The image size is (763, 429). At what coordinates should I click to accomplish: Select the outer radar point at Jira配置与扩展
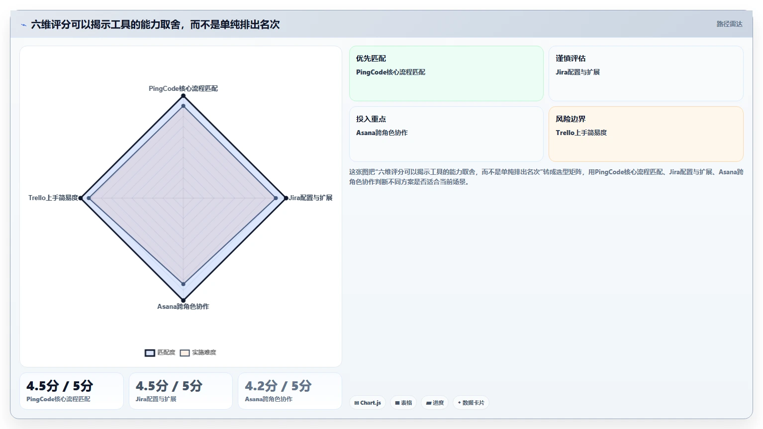(286, 198)
